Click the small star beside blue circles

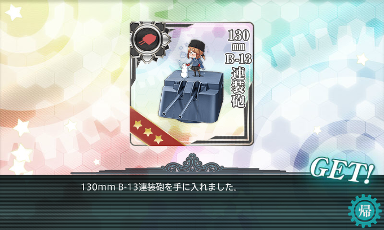317,130
